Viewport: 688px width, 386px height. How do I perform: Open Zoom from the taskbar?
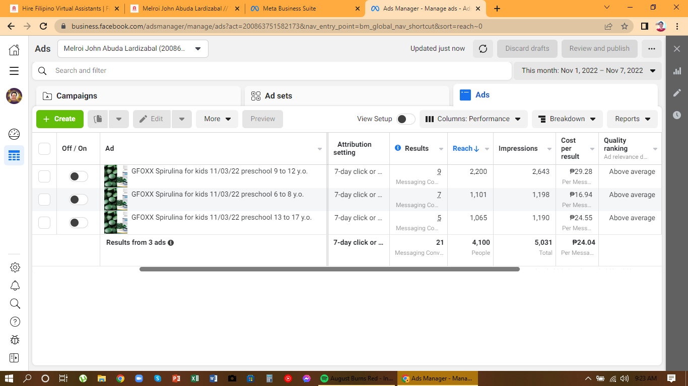[139, 378]
